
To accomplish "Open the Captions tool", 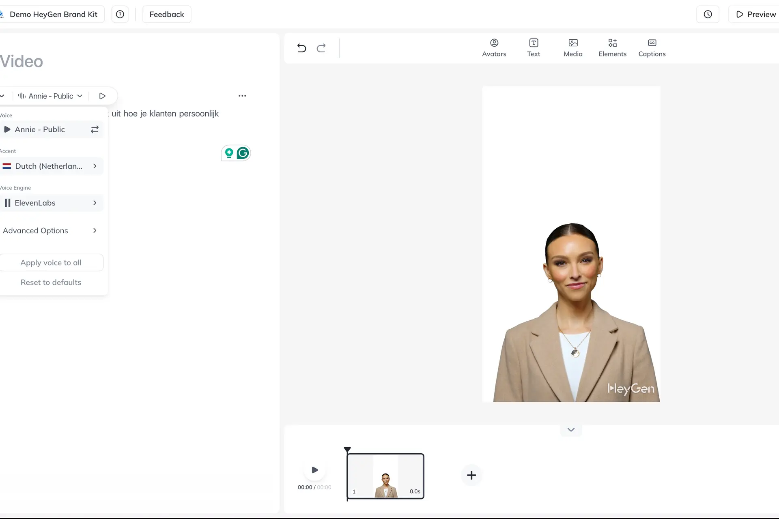I will coord(652,48).
